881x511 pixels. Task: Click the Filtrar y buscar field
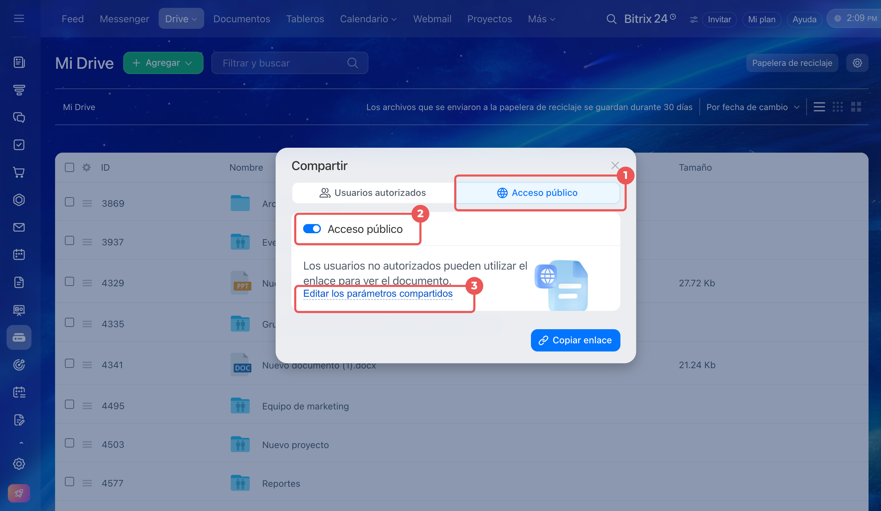click(x=289, y=63)
